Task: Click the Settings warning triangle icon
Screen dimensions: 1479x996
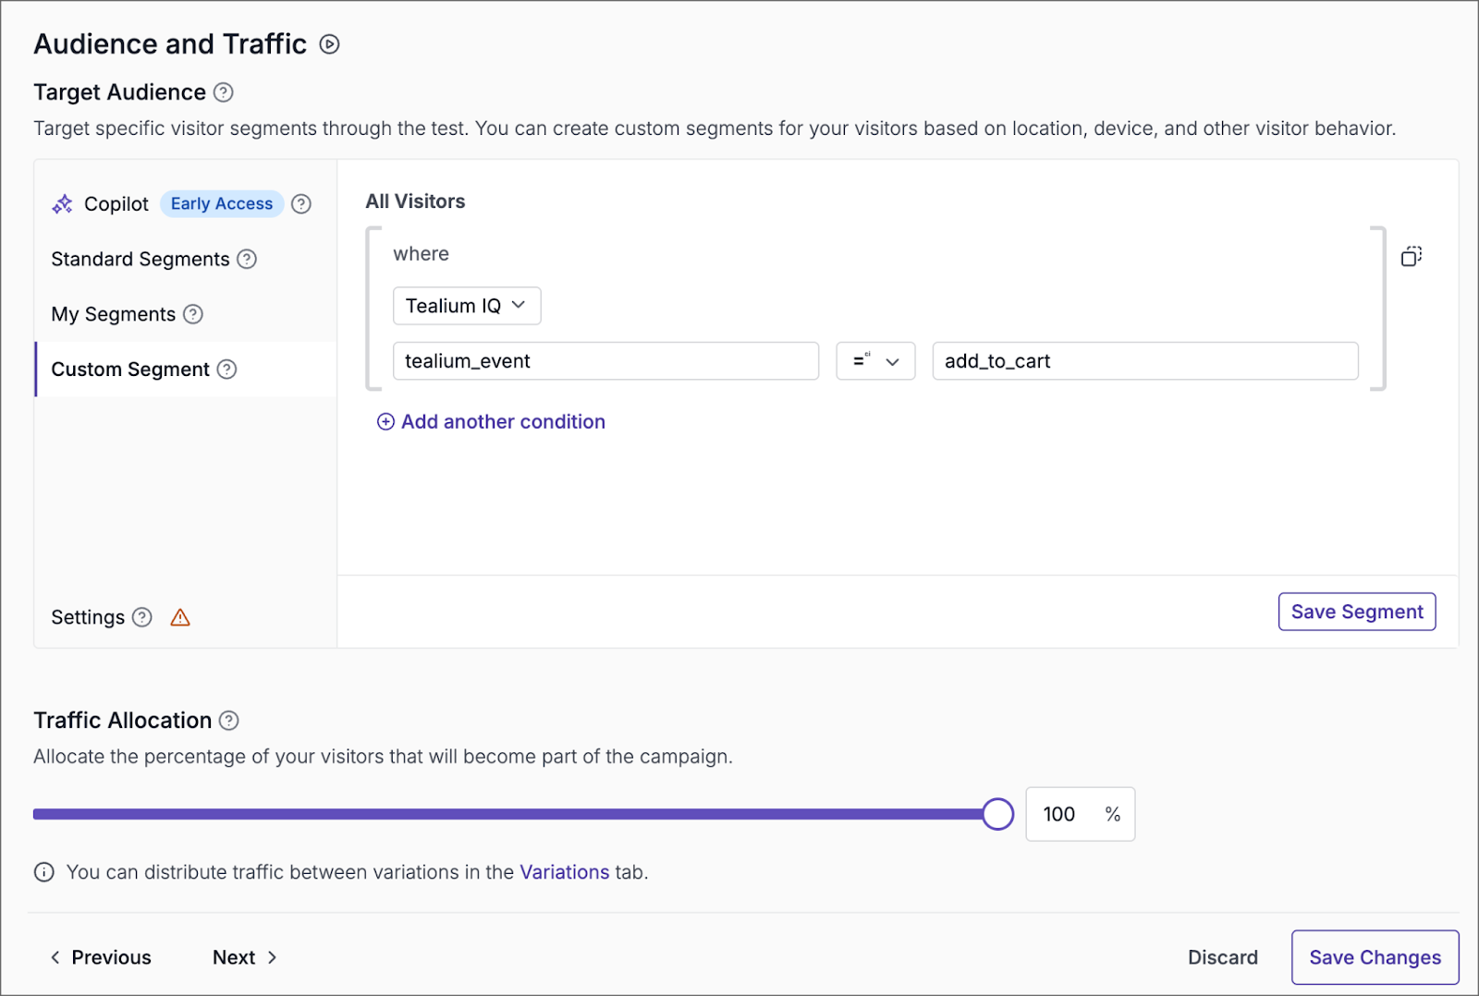Action: point(180,618)
